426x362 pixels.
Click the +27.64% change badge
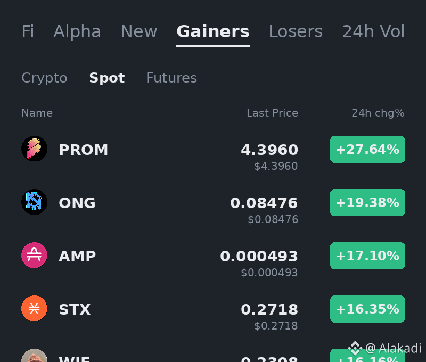pyautogui.click(x=367, y=150)
